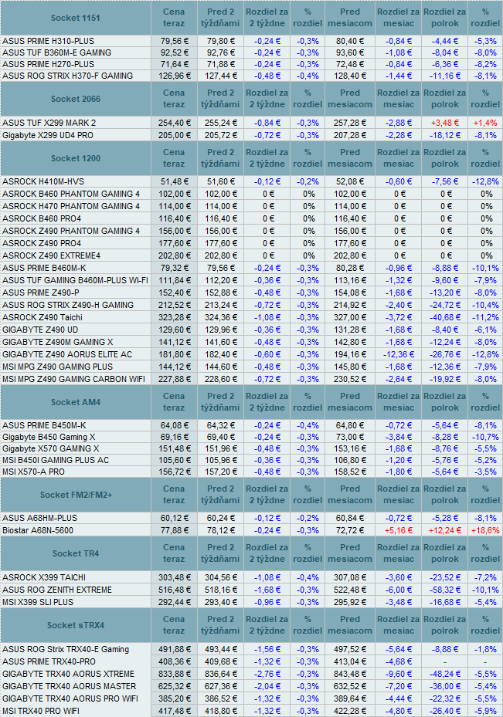Select the ASUS PRIME H310-PLUS row name
Screen dimensions: 503x717
[x=48, y=41]
